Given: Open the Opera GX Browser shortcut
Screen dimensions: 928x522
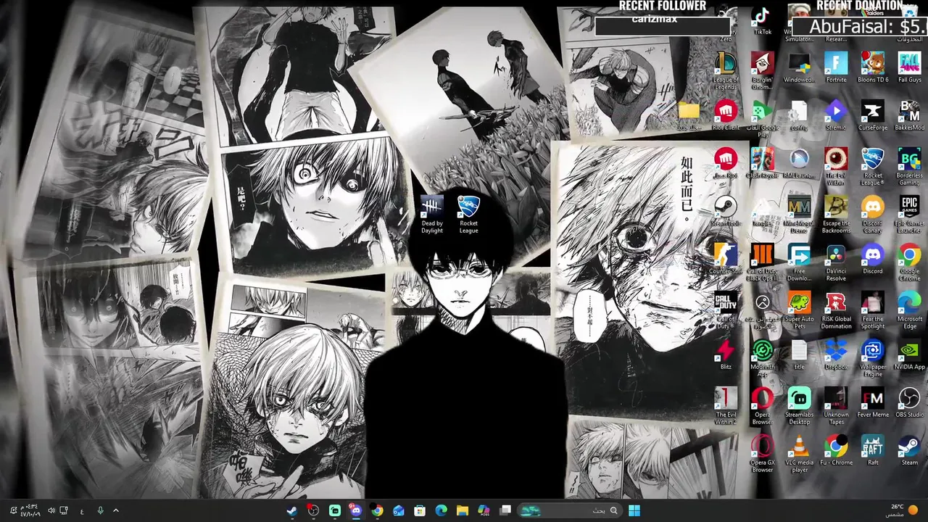Looking at the screenshot, I should pyautogui.click(x=762, y=454).
